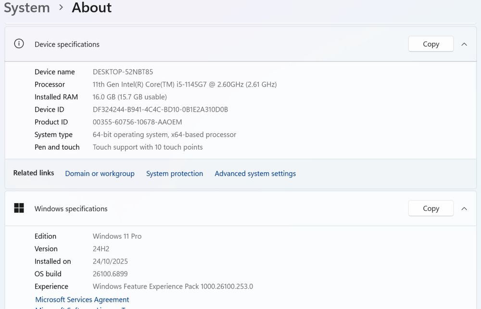Open System protection settings
This screenshot has height=309, width=481.
point(175,173)
